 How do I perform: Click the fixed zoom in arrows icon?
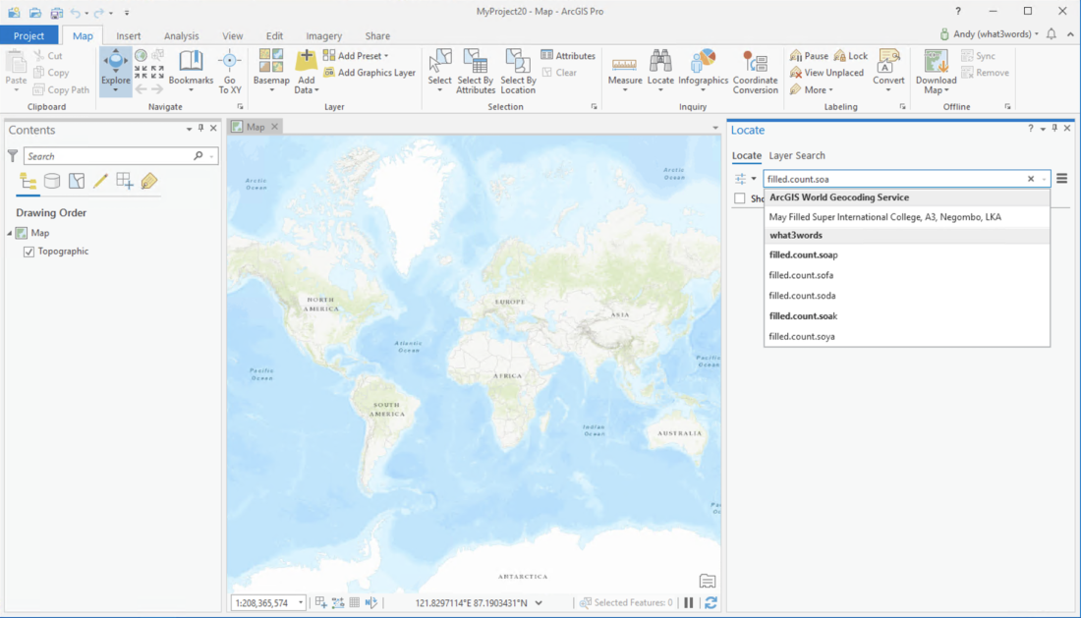[141, 73]
